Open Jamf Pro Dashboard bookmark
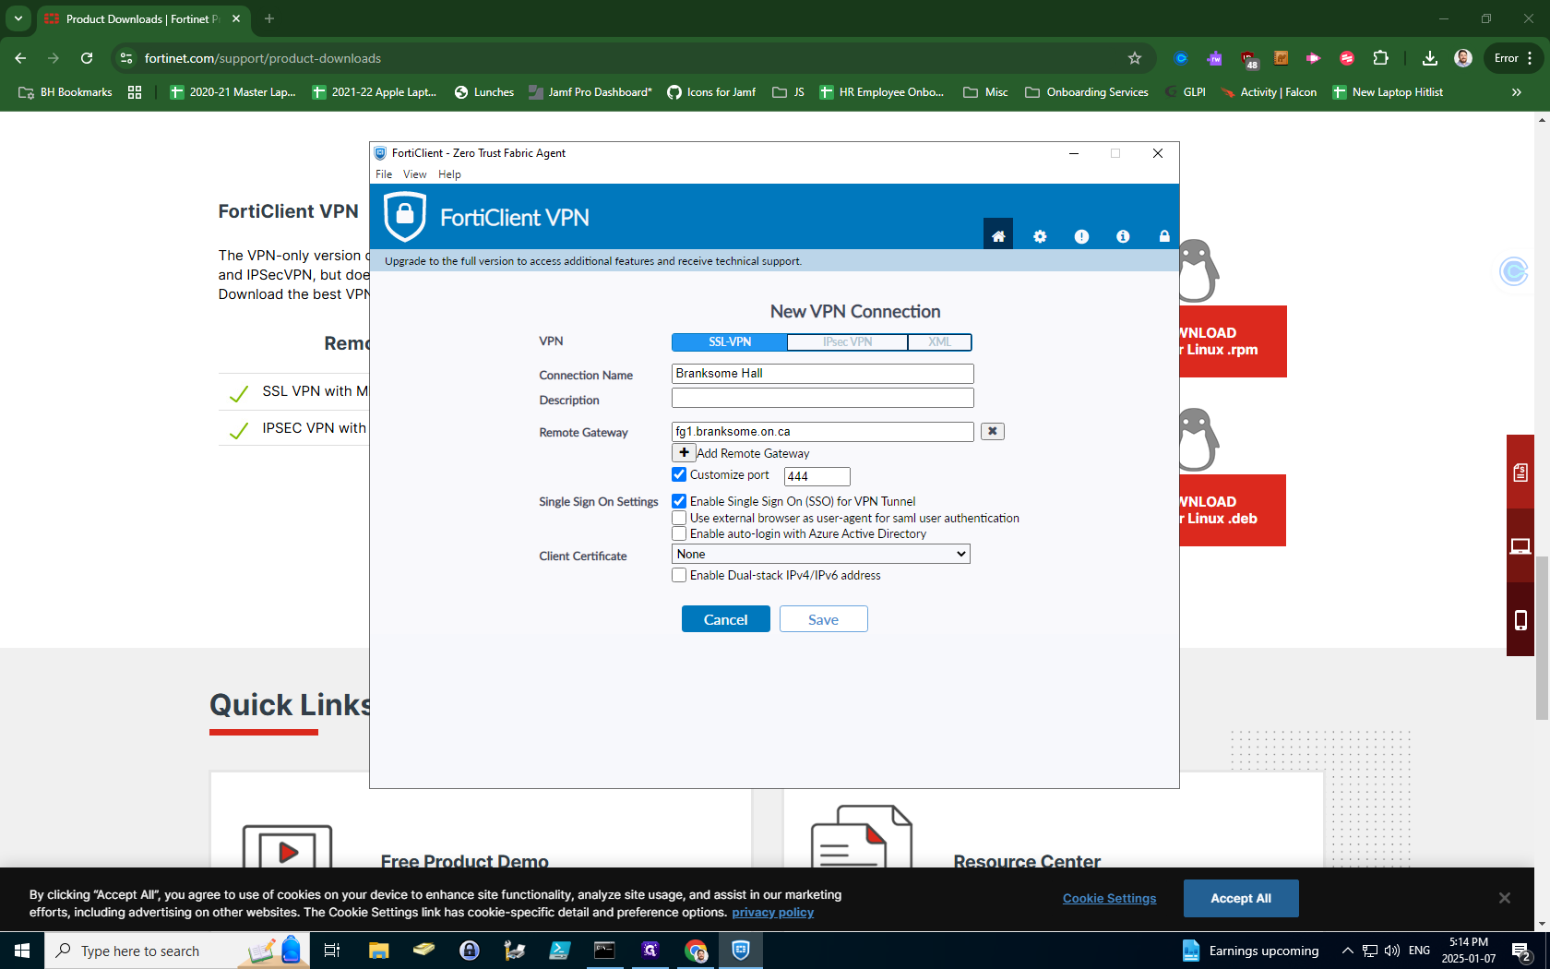Screen dimensions: 1550x969 (590, 92)
